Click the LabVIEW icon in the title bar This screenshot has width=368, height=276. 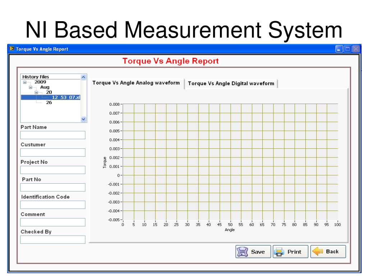(x=11, y=49)
